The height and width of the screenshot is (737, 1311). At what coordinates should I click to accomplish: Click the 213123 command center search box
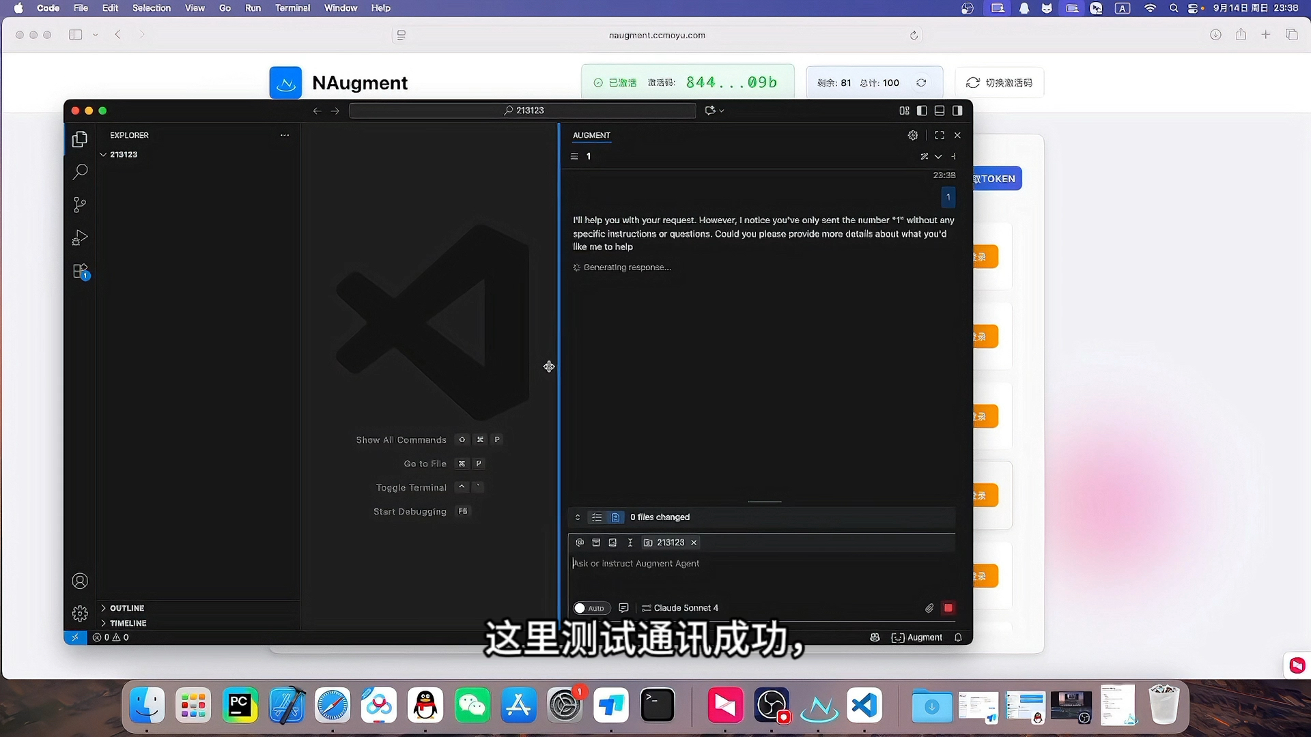(522, 111)
